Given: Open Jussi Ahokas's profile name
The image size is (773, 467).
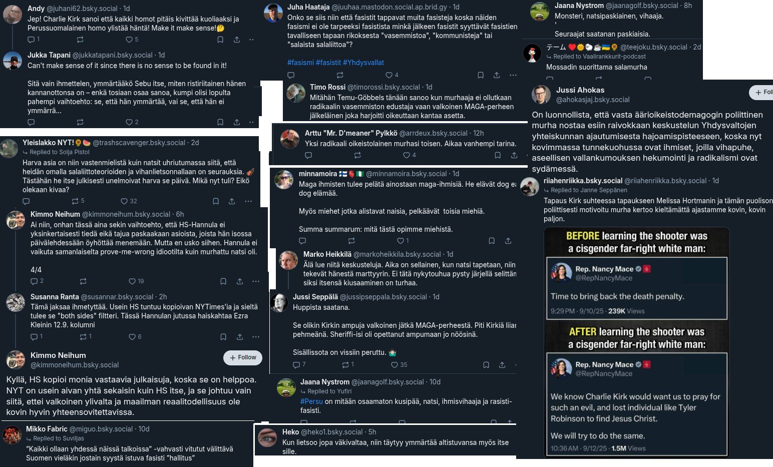Looking at the screenshot, I should click(580, 90).
